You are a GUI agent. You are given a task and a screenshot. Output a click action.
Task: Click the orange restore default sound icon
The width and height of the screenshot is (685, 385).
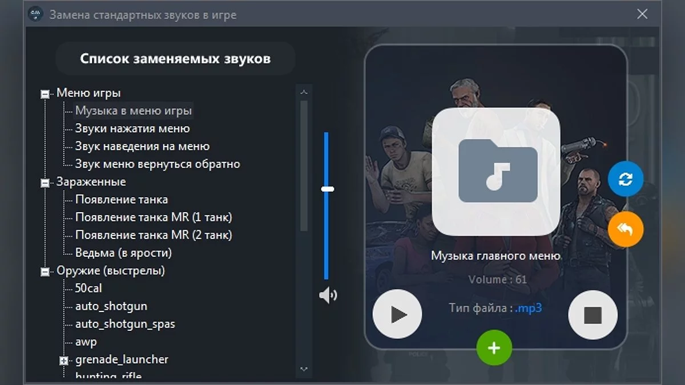click(x=626, y=228)
